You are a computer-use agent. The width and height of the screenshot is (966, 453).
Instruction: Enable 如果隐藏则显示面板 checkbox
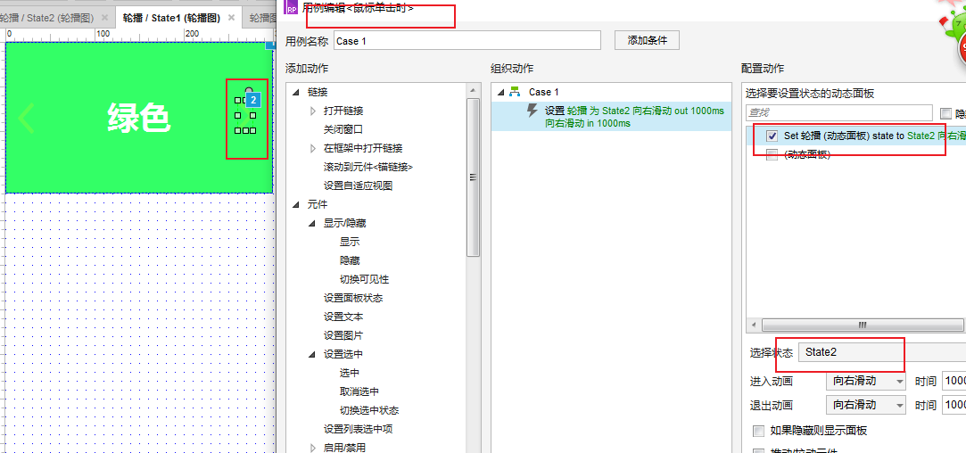click(x=759, y=430)
